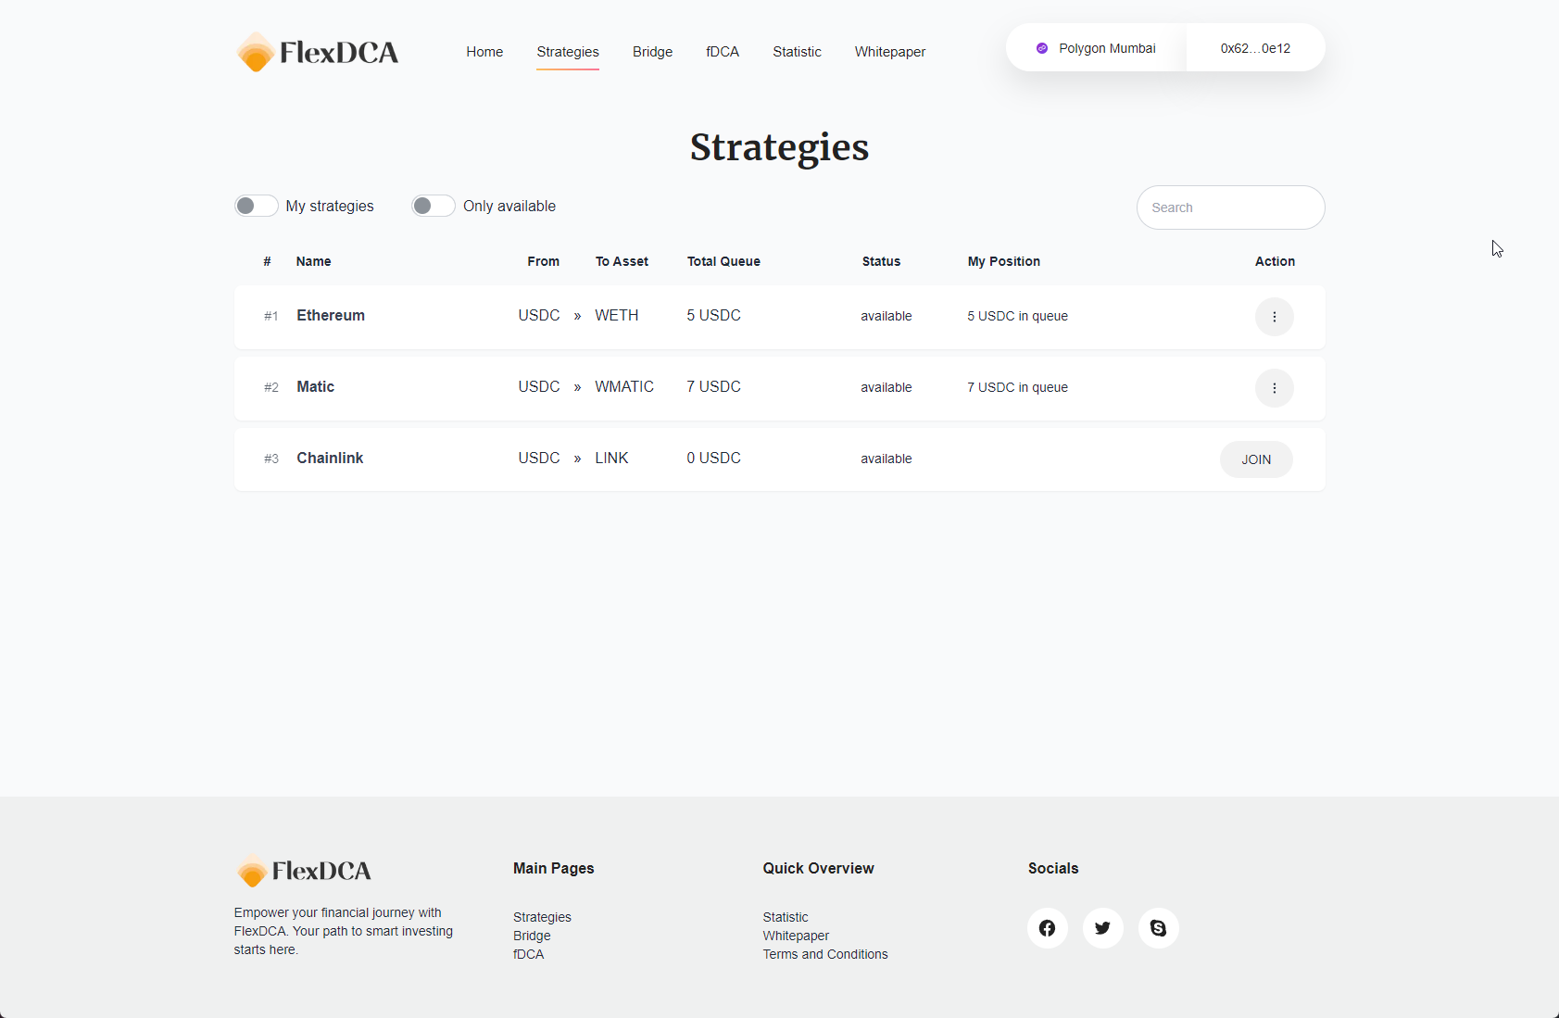
Task: Click the Total Queue column header
Action: coord(723,261)
